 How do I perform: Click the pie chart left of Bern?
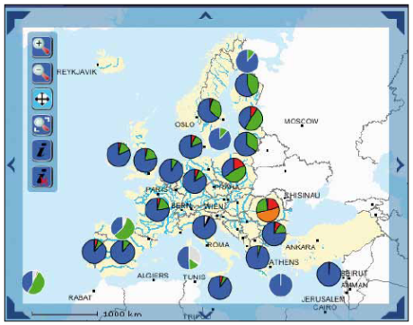click(157, 210)
